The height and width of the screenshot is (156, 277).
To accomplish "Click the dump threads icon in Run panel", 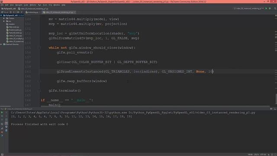I will coord(2,124).
